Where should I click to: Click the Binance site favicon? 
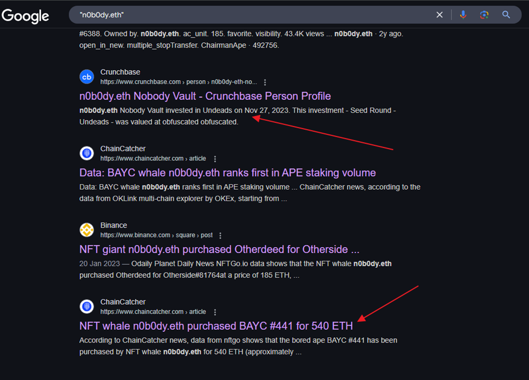pos(87,230)
